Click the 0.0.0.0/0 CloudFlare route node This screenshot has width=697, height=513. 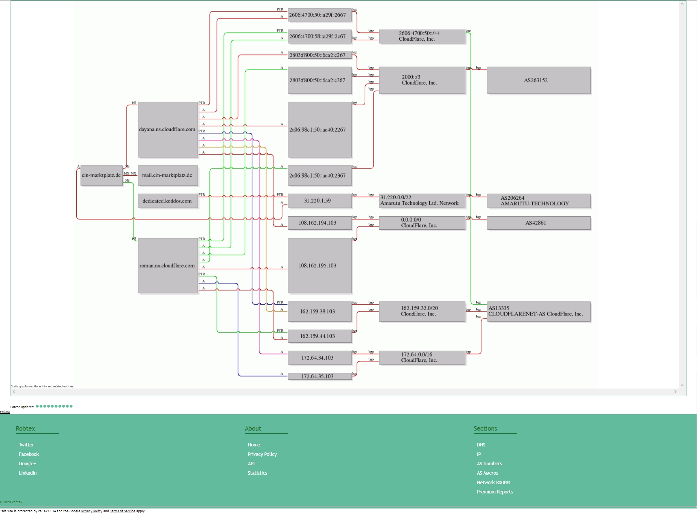click(x=422, y=223)
